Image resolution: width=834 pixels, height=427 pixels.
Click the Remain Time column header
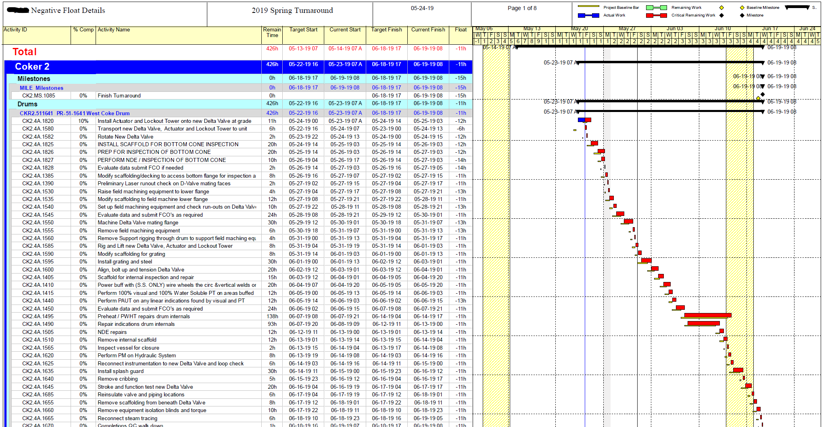(x=272, y=32)
